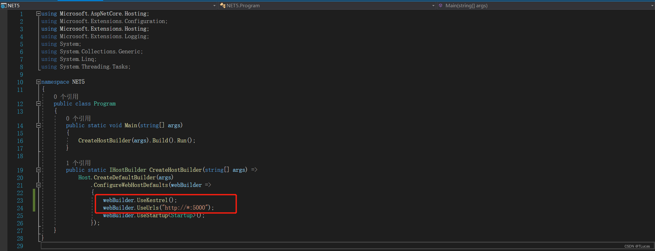Screen dimensions: 655x251
Task: Open the Main(string[] args) member dropdown
Action: click(652, 6)
